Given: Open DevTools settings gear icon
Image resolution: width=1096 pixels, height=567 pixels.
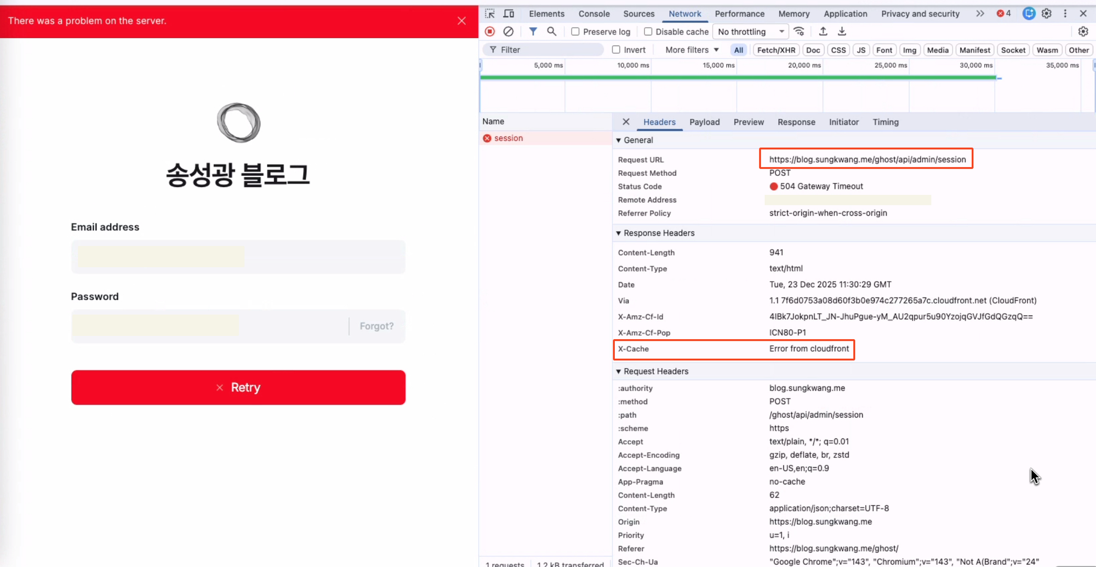Looking at the screenshot, I should tap(1047, 14).
